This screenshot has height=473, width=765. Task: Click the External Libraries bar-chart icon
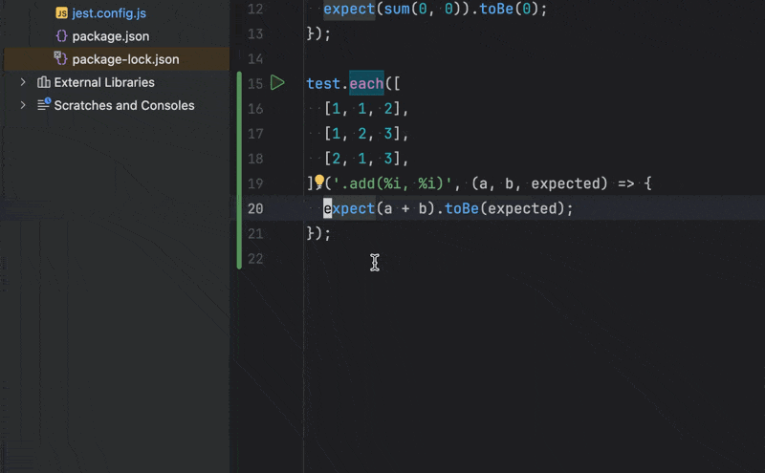point(43,82)
